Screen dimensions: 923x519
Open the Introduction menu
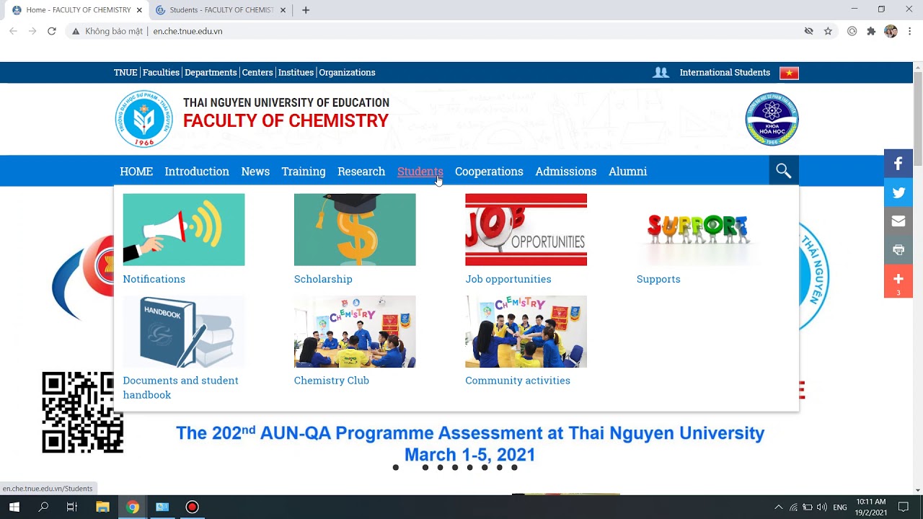click(x=197, y=172)
